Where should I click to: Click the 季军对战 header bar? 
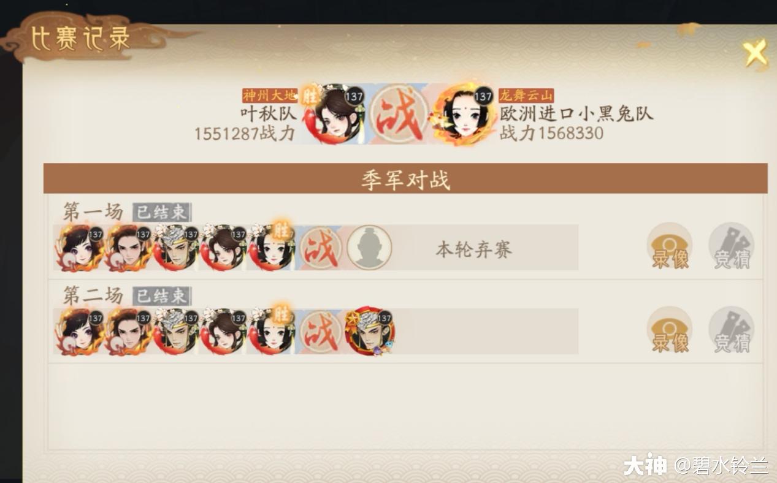tap(405, 178)
